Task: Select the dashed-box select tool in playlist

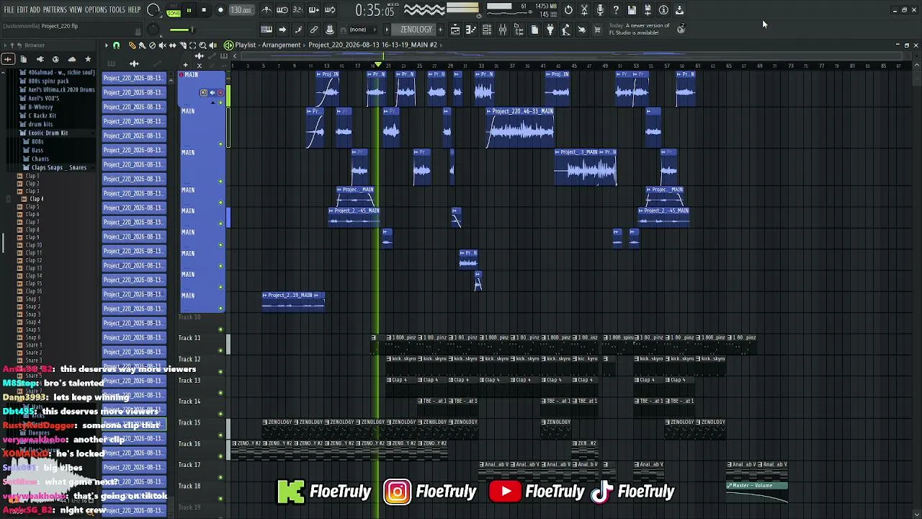Action: click(x=192, y=45)
